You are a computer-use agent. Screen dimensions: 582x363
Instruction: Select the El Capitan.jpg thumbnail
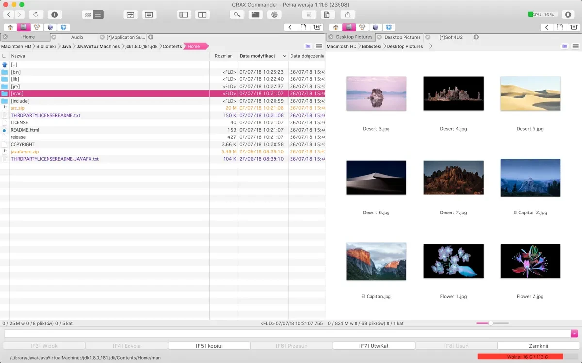coord(376,261)
